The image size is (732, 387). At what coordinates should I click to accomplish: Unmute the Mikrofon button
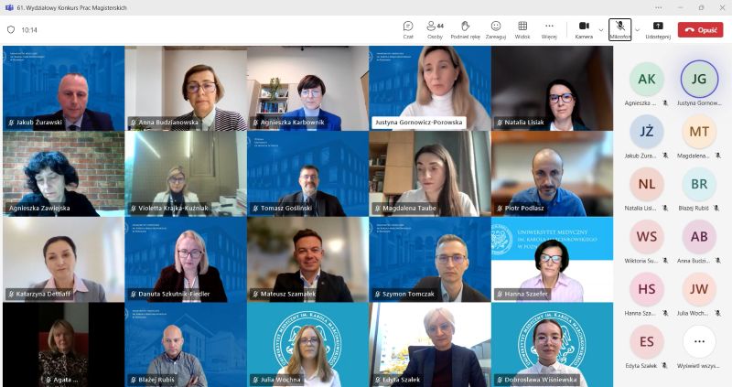click(x=619, y=27)
